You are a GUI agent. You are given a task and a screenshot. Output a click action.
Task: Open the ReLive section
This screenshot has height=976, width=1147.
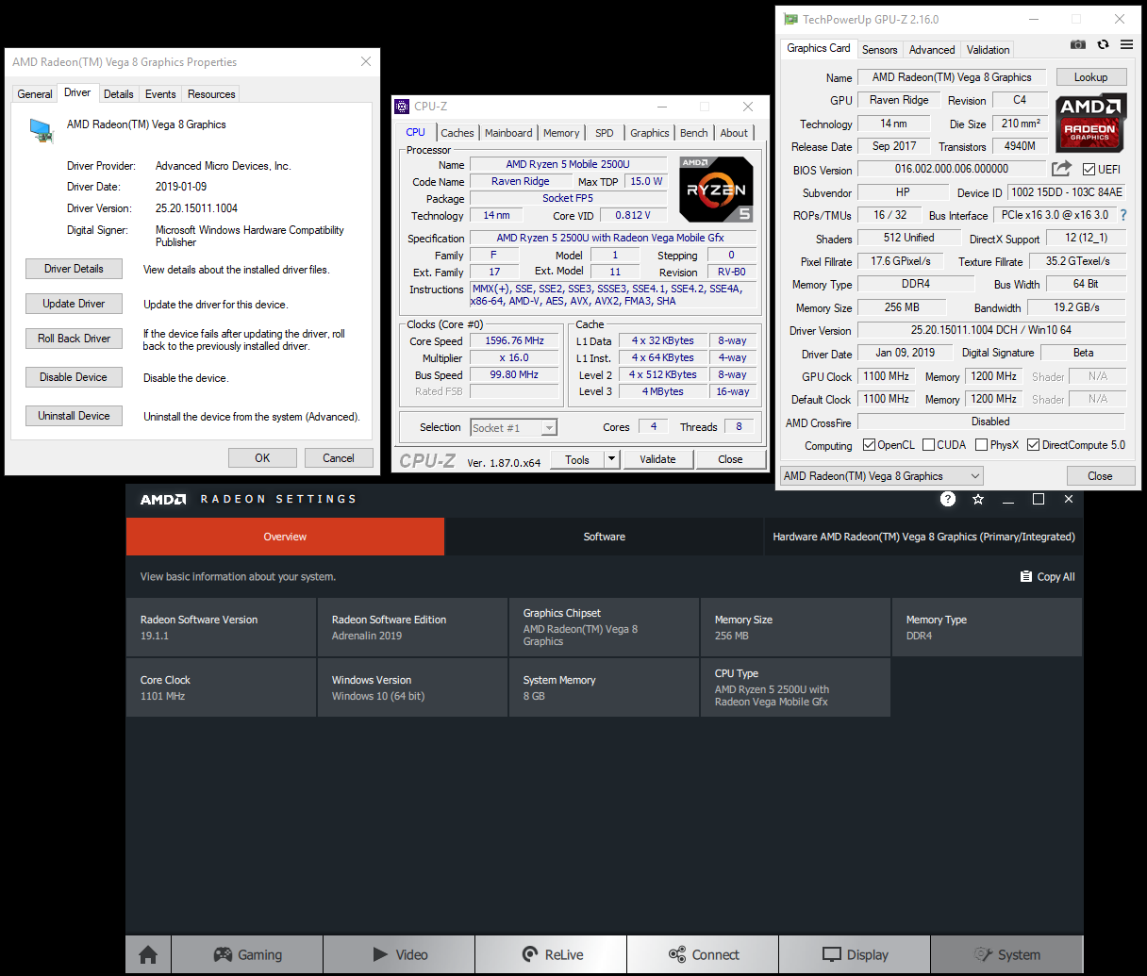coord(551,955)
